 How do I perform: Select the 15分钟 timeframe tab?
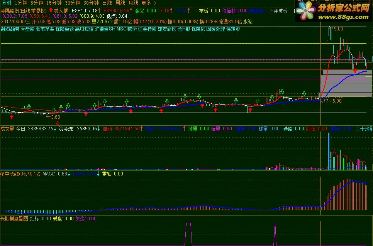[54, 3]
